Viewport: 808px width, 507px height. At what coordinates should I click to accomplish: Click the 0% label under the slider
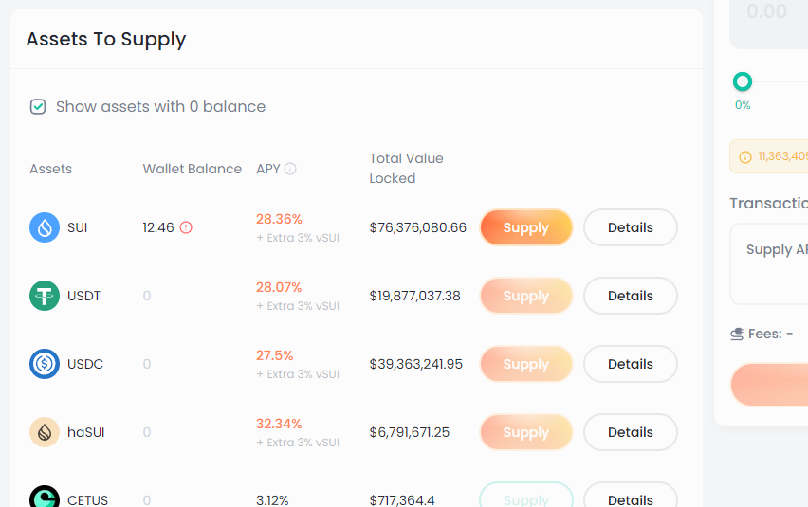pyautogui.click(x=743, y=105)
